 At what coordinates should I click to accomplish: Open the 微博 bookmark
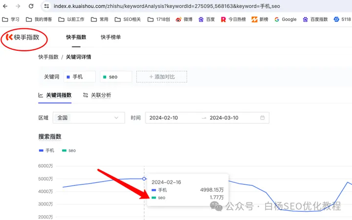pyautogui.click(x=185, y=20)
